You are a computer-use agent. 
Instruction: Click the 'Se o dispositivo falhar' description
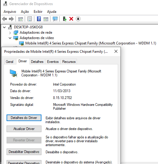(77, 141)
